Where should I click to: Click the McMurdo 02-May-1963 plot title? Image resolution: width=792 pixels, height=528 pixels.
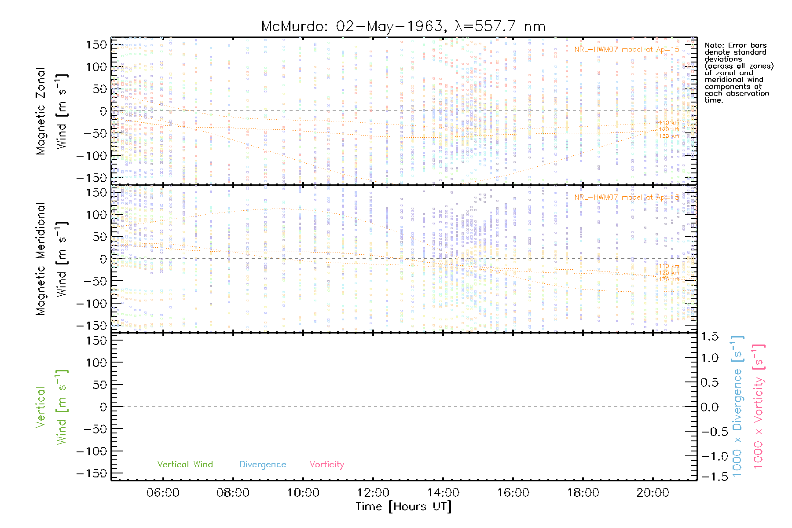403,26
